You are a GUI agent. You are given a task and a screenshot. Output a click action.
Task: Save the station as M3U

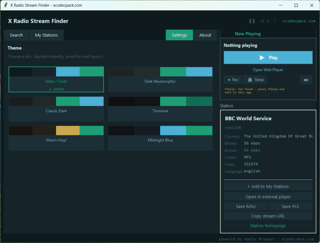click(246, 206)
